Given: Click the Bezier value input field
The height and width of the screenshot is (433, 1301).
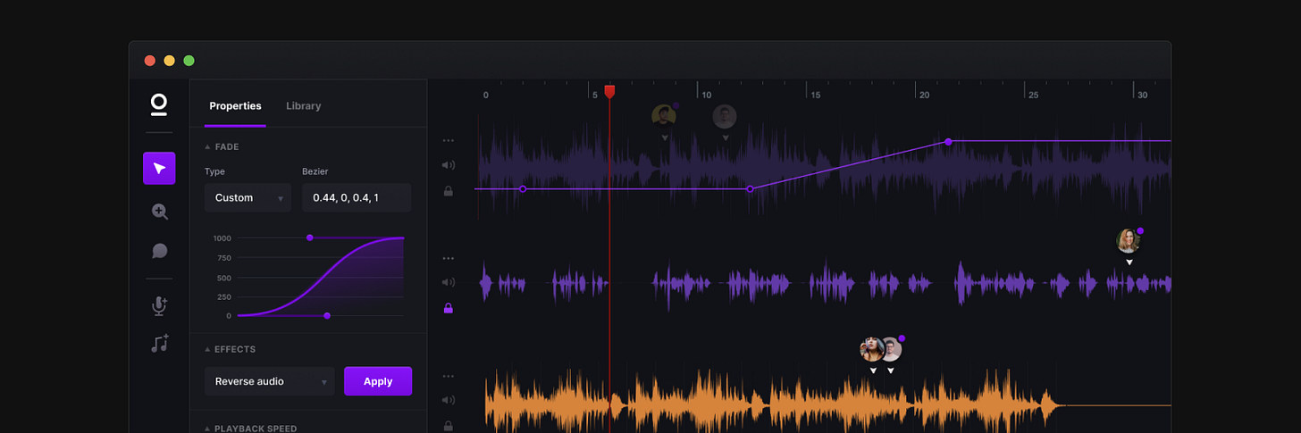Looking at the screenshot, I should 356,197.
